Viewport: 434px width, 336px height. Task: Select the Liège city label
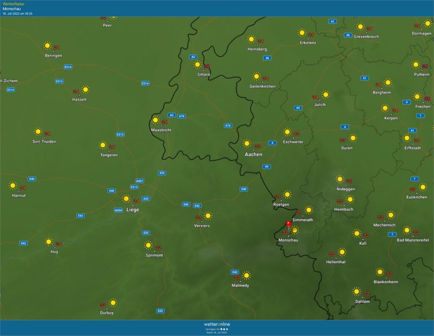[133, 210]
